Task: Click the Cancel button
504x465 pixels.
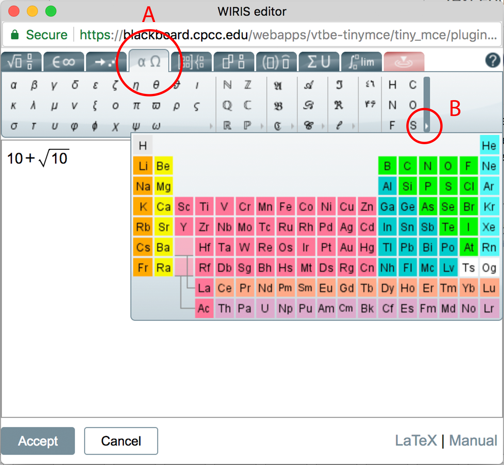Action: (x=121, y=441)
